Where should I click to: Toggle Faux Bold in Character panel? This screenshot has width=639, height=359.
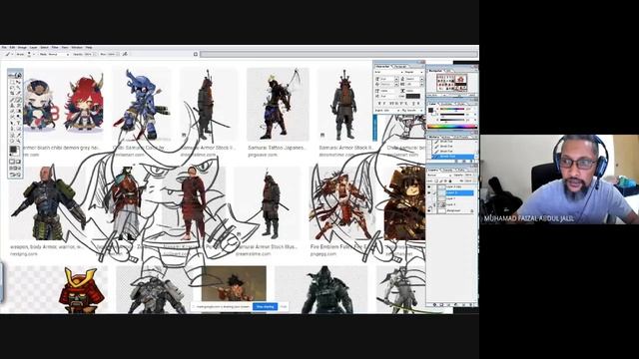click(x=379, y=104)
